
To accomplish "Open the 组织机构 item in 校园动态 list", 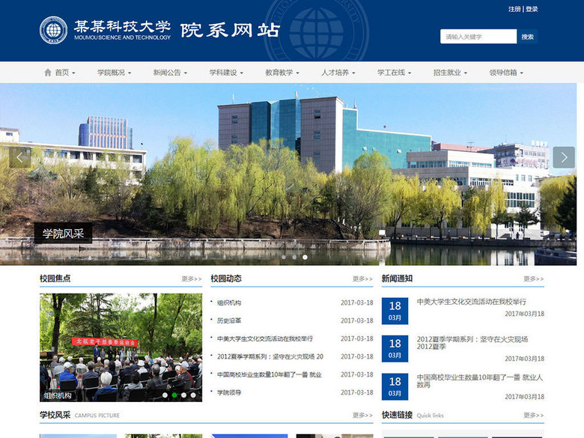I will click(x=229, y=302).
